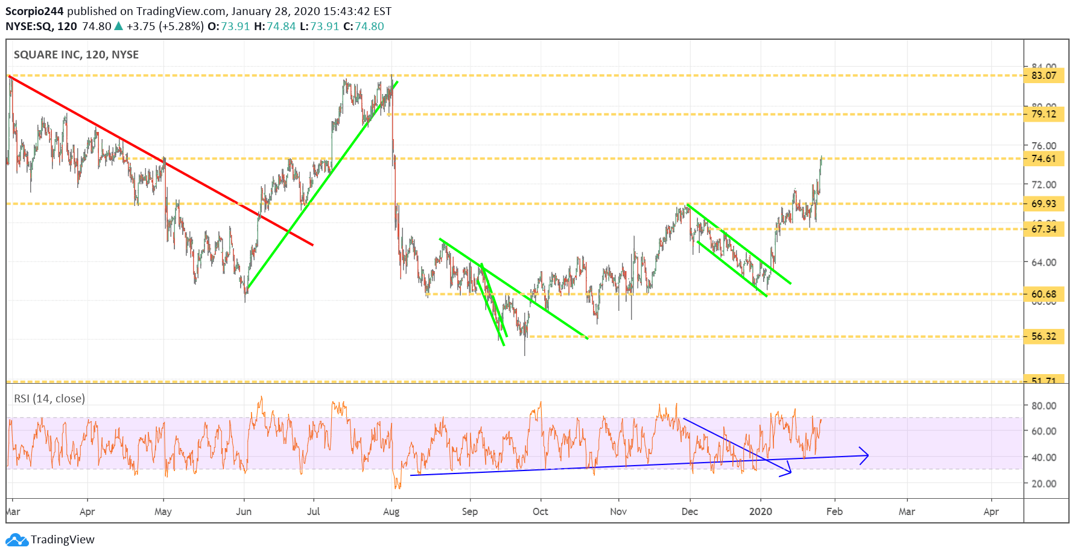Select the 67.34 price level label

1044,229
